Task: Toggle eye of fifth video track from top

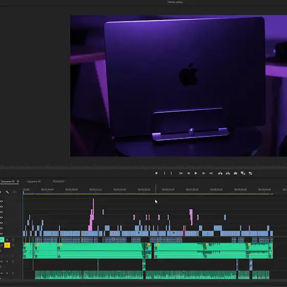Action: pyautogui.click(x=2, y=223)
